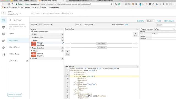Add a flow to the proxy default endpoint

pos(62,40)
